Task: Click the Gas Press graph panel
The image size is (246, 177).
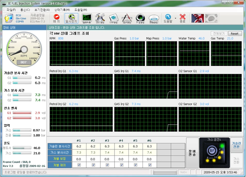Action: (x=130, y=53)
